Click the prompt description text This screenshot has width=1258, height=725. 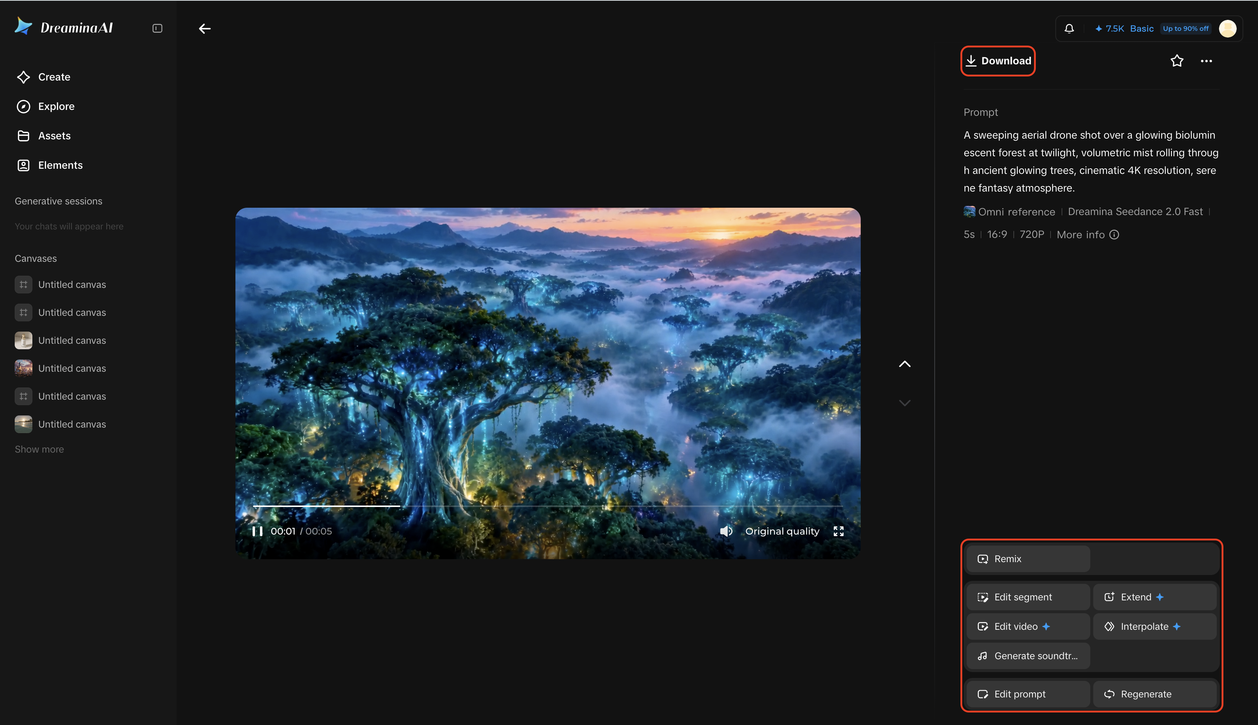[x=1091, y=161]
